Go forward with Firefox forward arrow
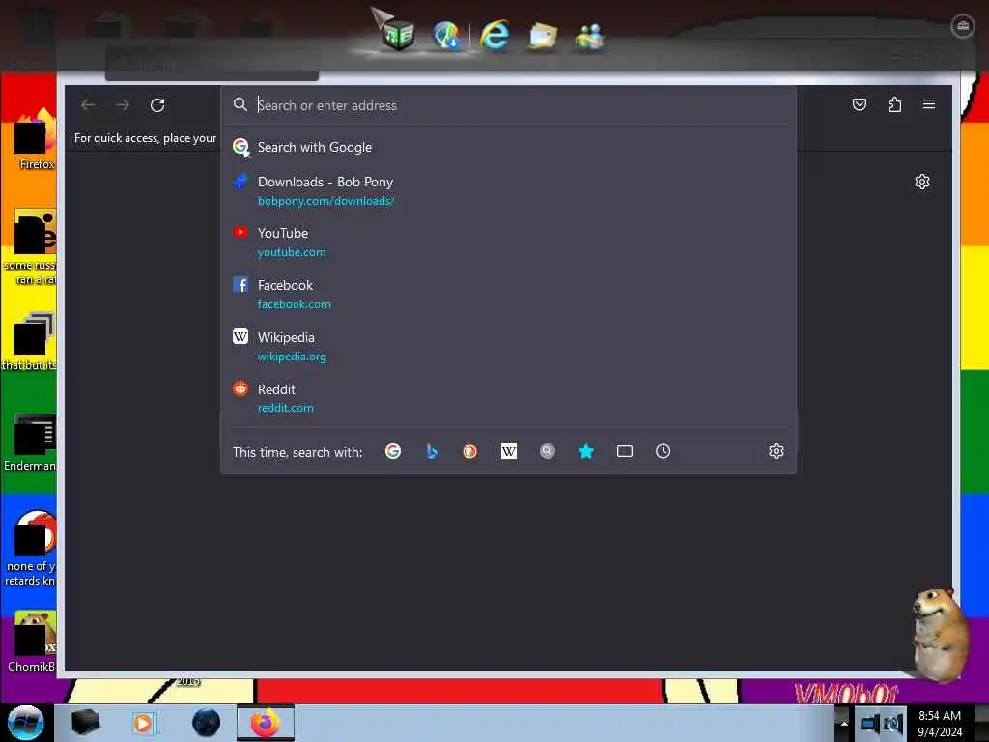 pyautogui.click(x=123, y=104)
